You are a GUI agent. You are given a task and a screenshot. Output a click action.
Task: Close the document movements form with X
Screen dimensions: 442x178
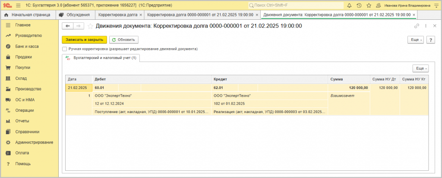434,26
